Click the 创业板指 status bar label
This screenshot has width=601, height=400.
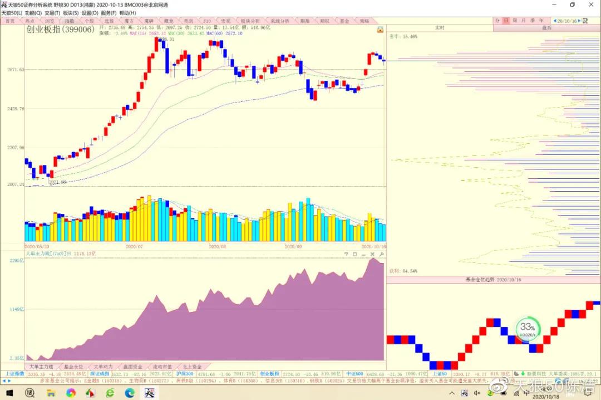point(270,373)
